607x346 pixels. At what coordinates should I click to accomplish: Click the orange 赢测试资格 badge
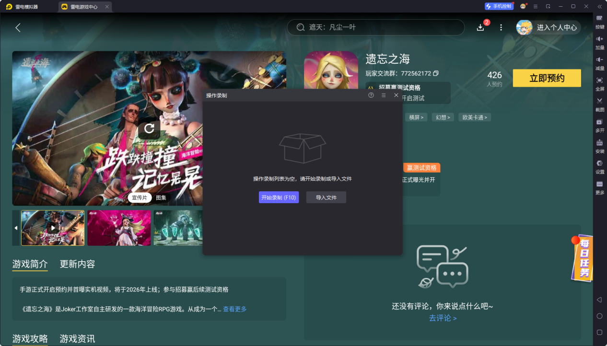pos(421,168)
